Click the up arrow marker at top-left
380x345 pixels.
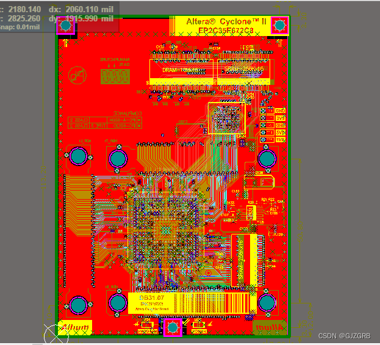coord(65,43)
